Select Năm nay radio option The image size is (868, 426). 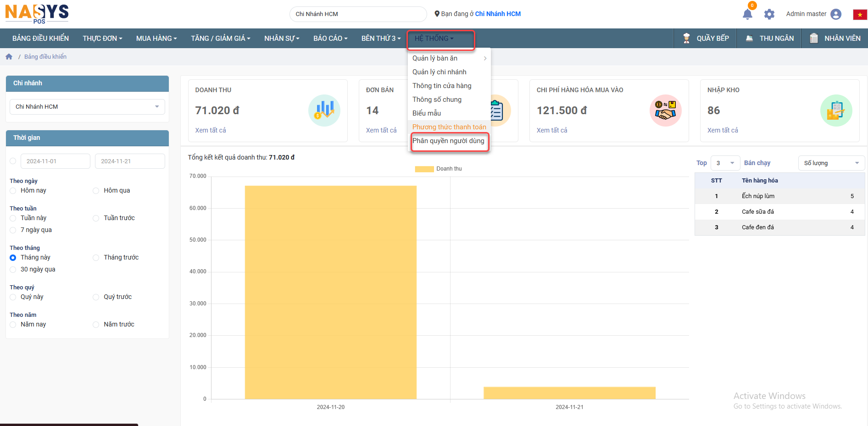point(13,325)
